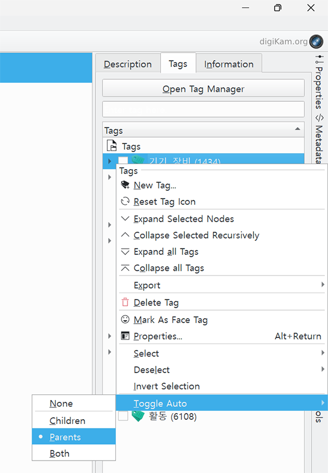Check the highlighted tag's checkbox
The height and width of the screenshot is (473, 328).
[x=123, y=160]
